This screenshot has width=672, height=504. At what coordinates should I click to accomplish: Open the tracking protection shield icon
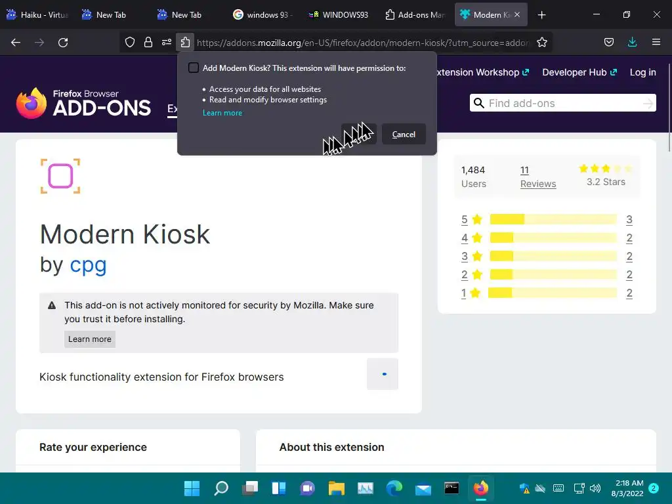[130, 42]
